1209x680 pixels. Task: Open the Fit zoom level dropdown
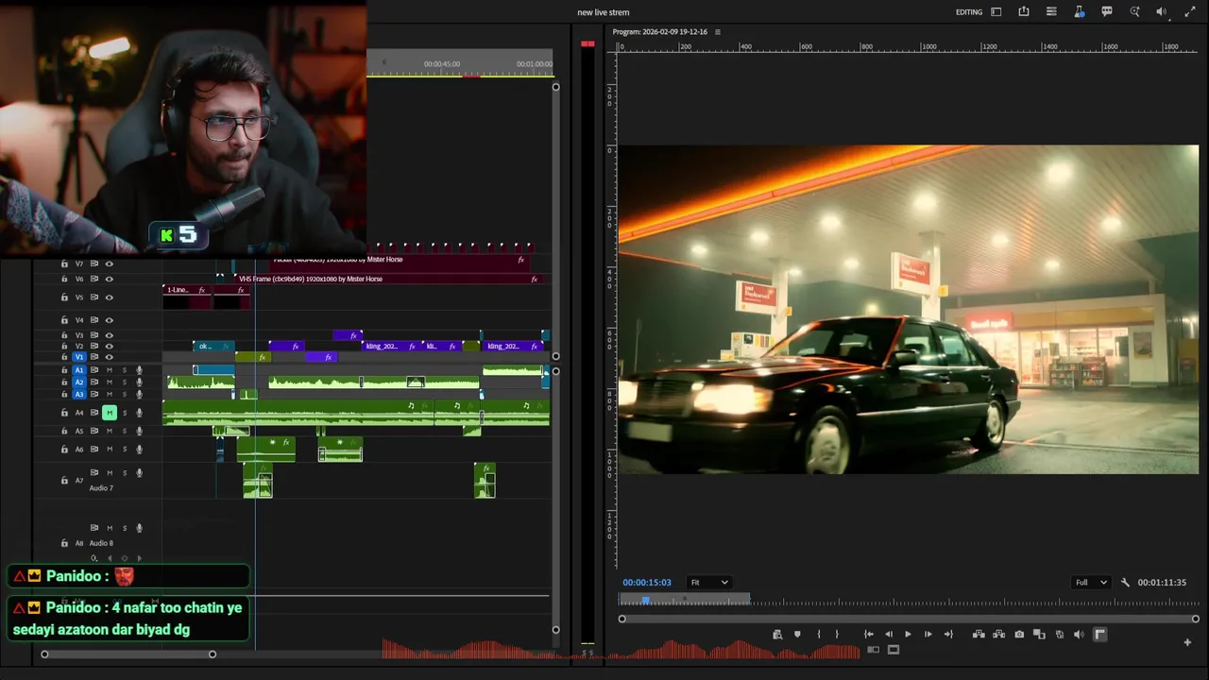pyautogui.click(x=708, y=583)
